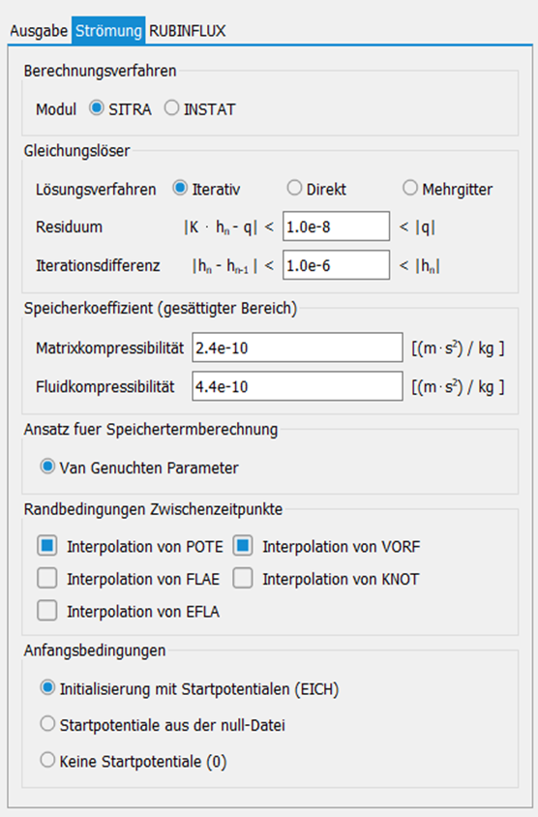Select Mehrgitter as Lösungsverfahren
Image resolution: width=538 pixels, height=817 pixels.
[410, 188]
